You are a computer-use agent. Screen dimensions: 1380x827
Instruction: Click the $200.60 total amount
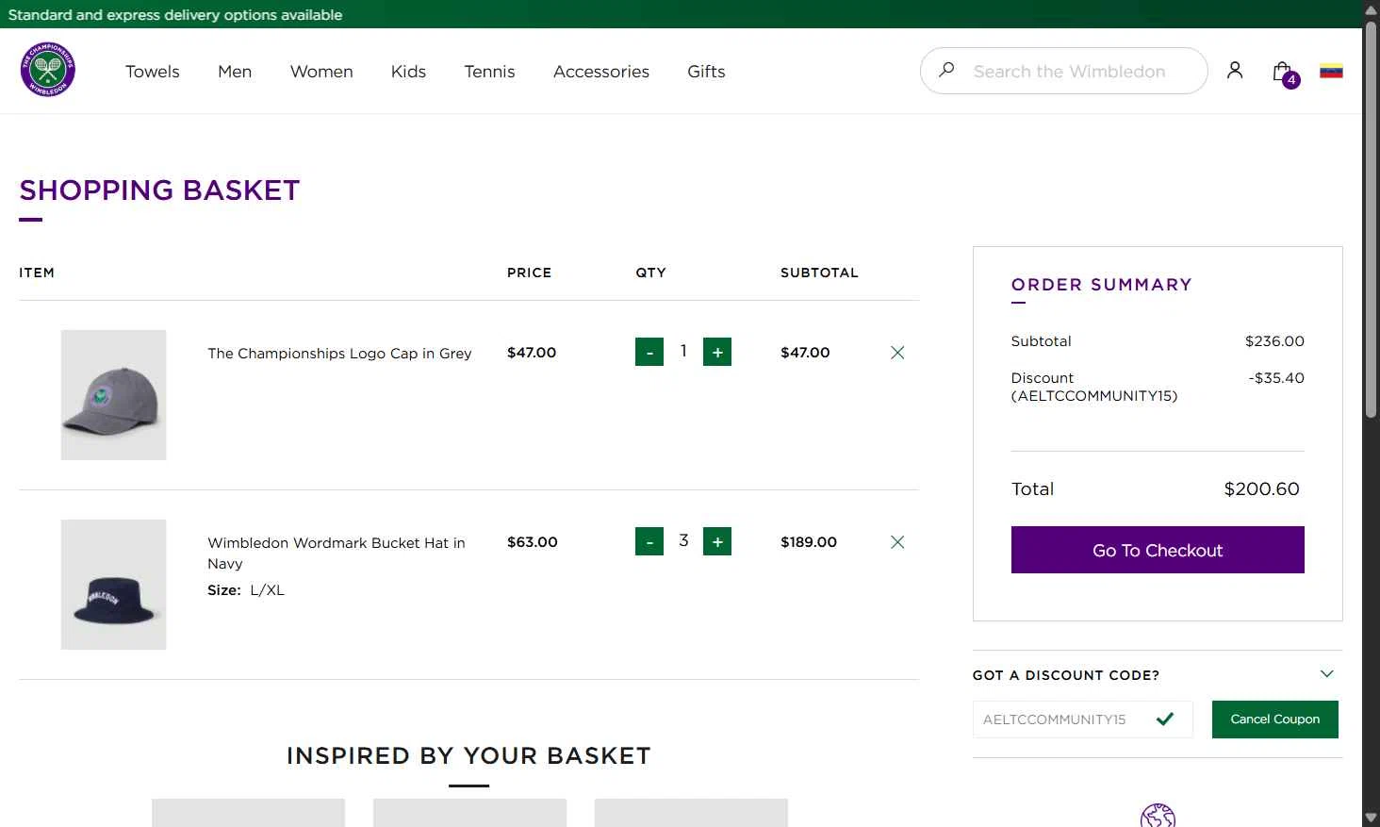point(1261,489)
